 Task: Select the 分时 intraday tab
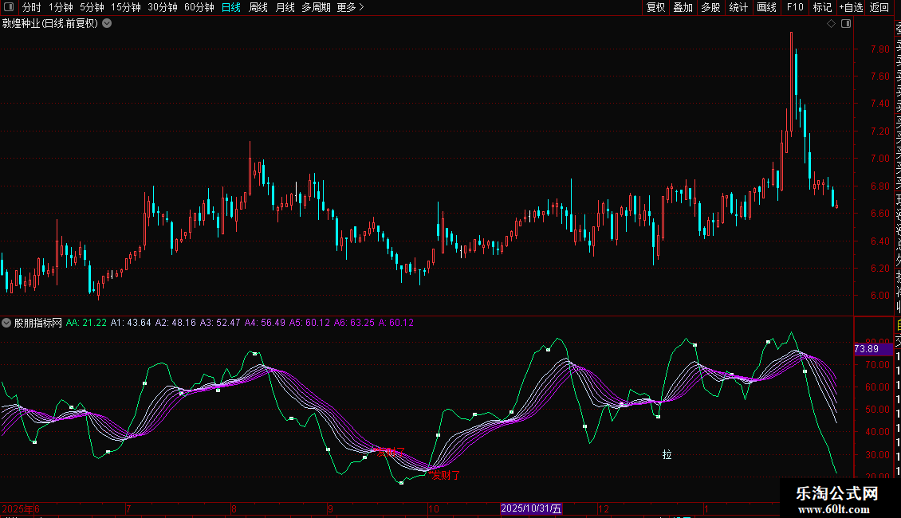(x=31, y=7)
